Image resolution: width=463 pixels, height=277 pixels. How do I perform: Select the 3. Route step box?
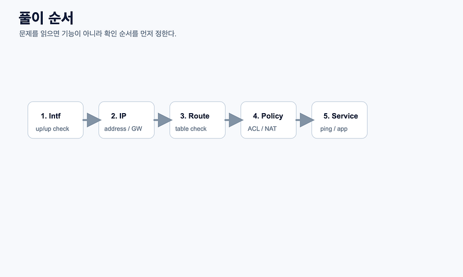coord(197,120)
